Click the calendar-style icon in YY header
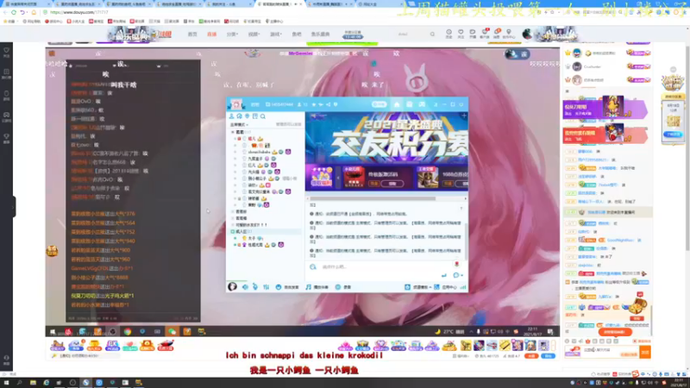Screen dimensions: 690x388 409,104
